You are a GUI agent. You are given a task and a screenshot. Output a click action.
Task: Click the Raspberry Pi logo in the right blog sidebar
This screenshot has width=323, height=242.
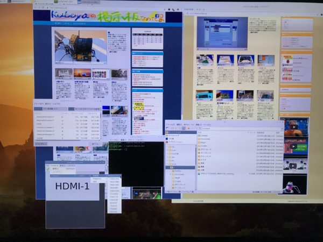pyautogui.click(x=287, y=61)
